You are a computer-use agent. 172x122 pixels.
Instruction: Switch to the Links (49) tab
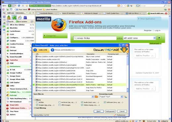(x=41, y=50)
